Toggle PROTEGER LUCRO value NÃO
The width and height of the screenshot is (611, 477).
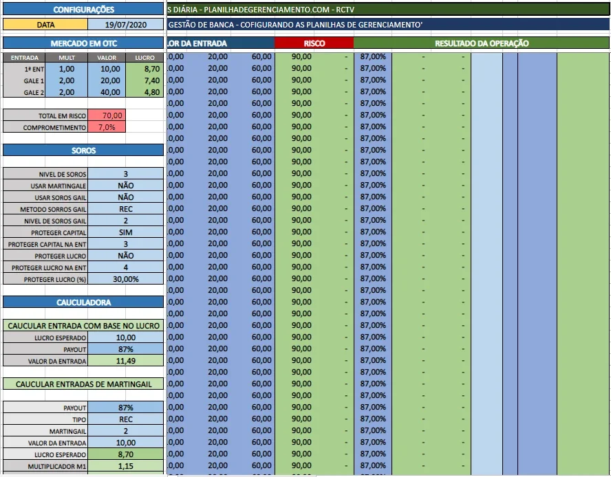tap(125, 256)
